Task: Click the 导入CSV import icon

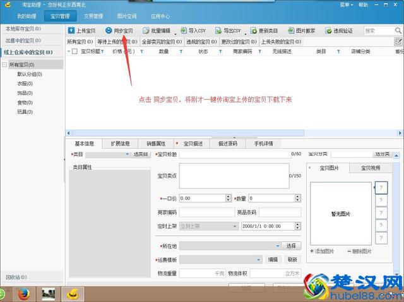Action: [x=184, y=31]
